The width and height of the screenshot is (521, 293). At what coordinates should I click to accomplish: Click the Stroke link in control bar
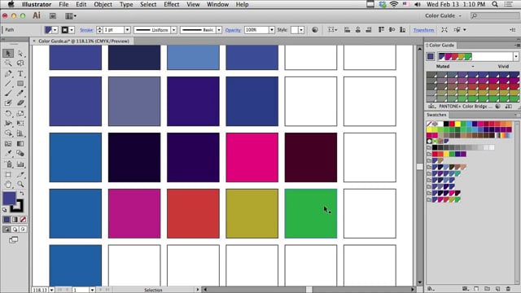point(86,30)
